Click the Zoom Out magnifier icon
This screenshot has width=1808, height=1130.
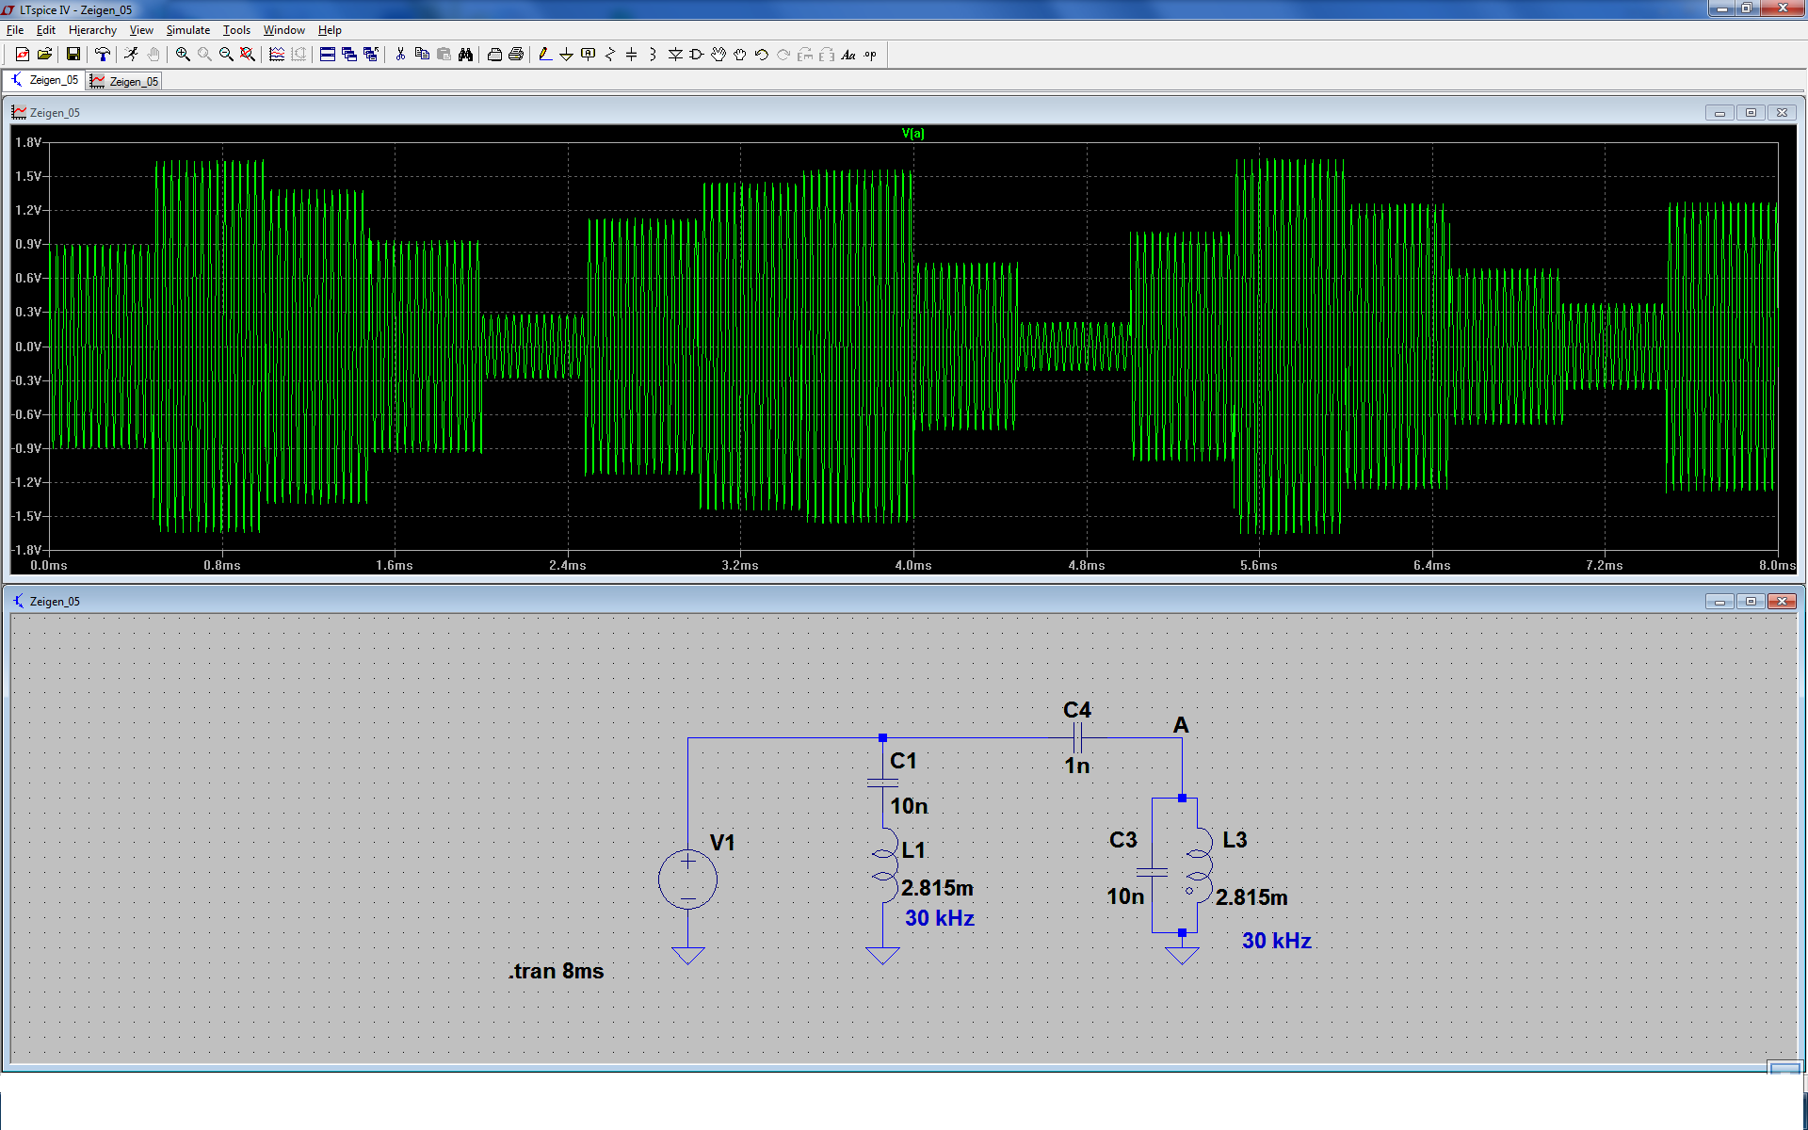(226, 55)
